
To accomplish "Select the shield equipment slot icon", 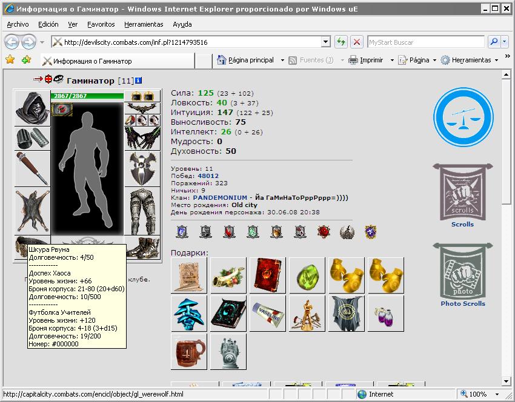I will (142, 169).
